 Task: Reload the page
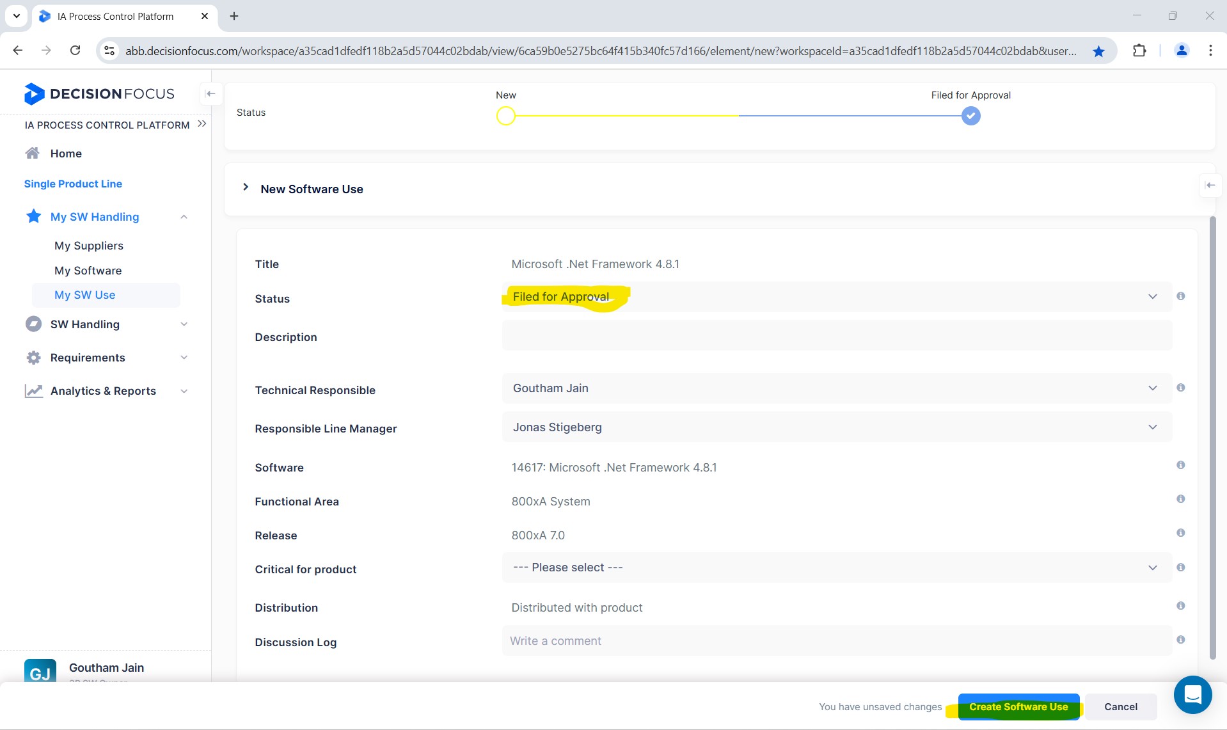[75, 51]
